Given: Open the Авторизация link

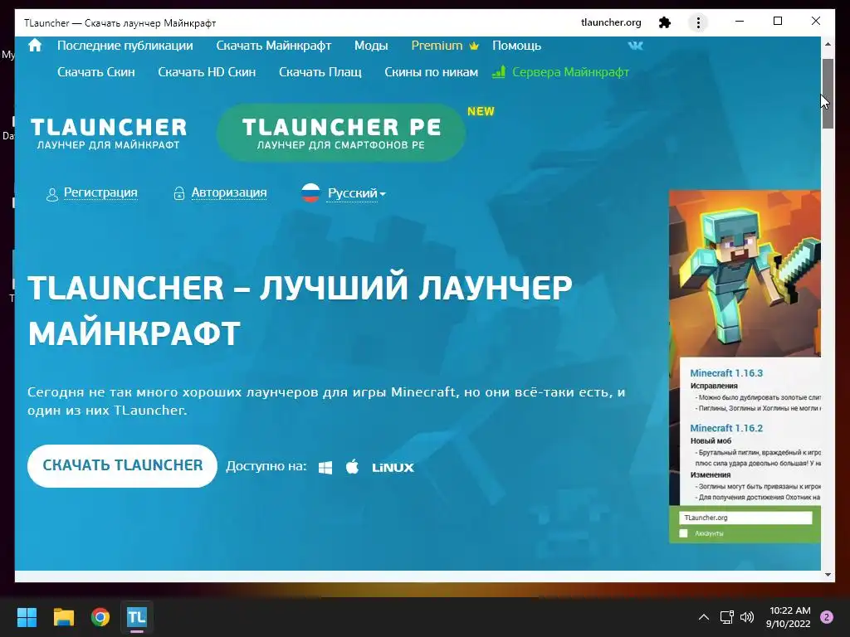Looking at the screenshot, I should click(229, 192).
